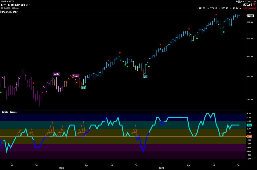This screenshot has width=257, height=170.
Task: Click the green dot beside the August 2024 low
Action: click(x=224, y=32)
